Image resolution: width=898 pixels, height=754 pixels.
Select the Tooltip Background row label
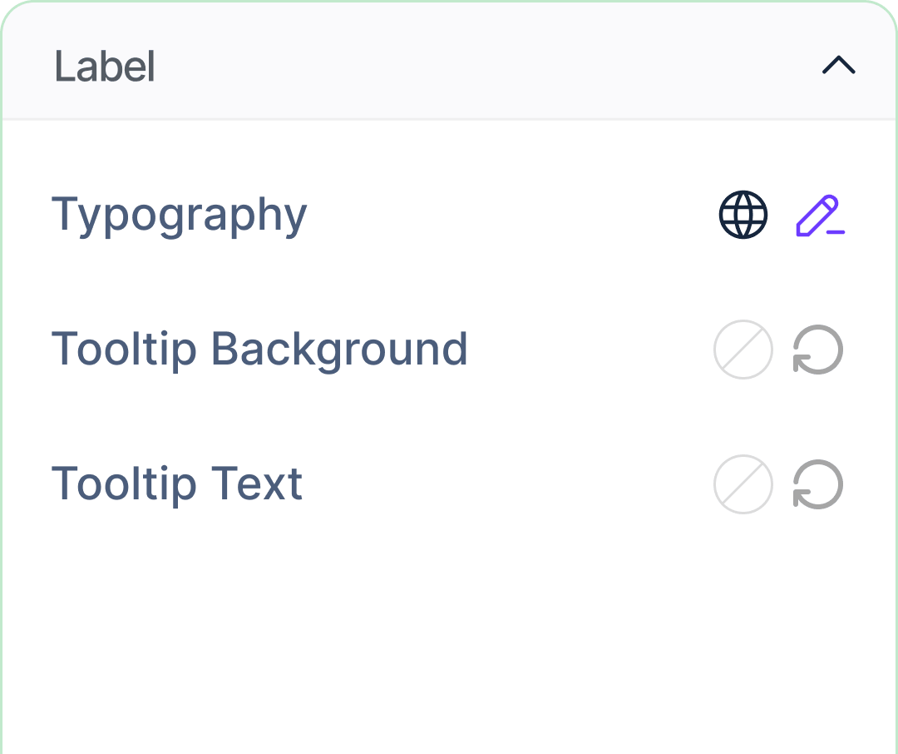point(259,350)
